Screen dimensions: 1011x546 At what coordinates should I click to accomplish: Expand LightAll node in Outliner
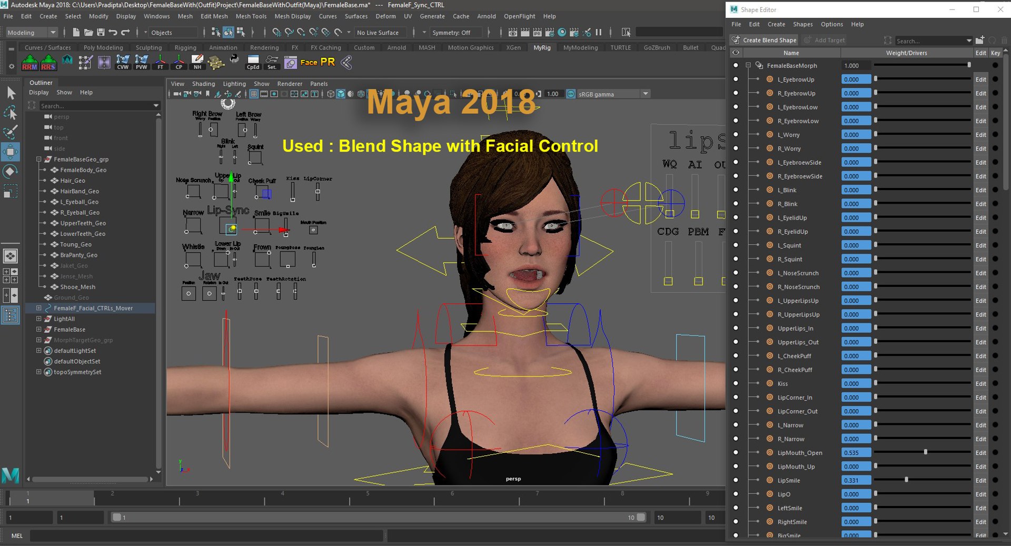[38, 319]
